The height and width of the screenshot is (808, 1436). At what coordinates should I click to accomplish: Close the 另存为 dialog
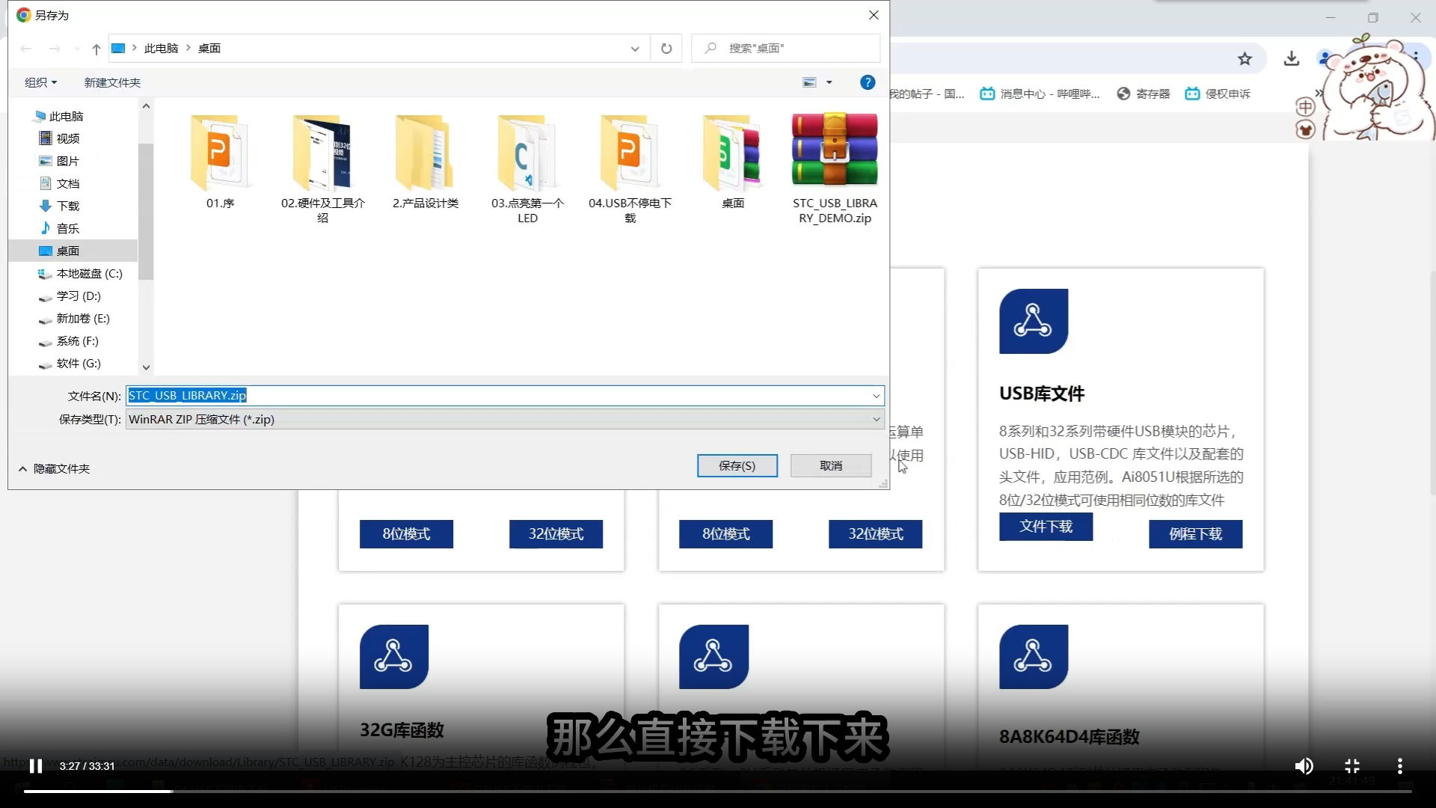(873, 15)
